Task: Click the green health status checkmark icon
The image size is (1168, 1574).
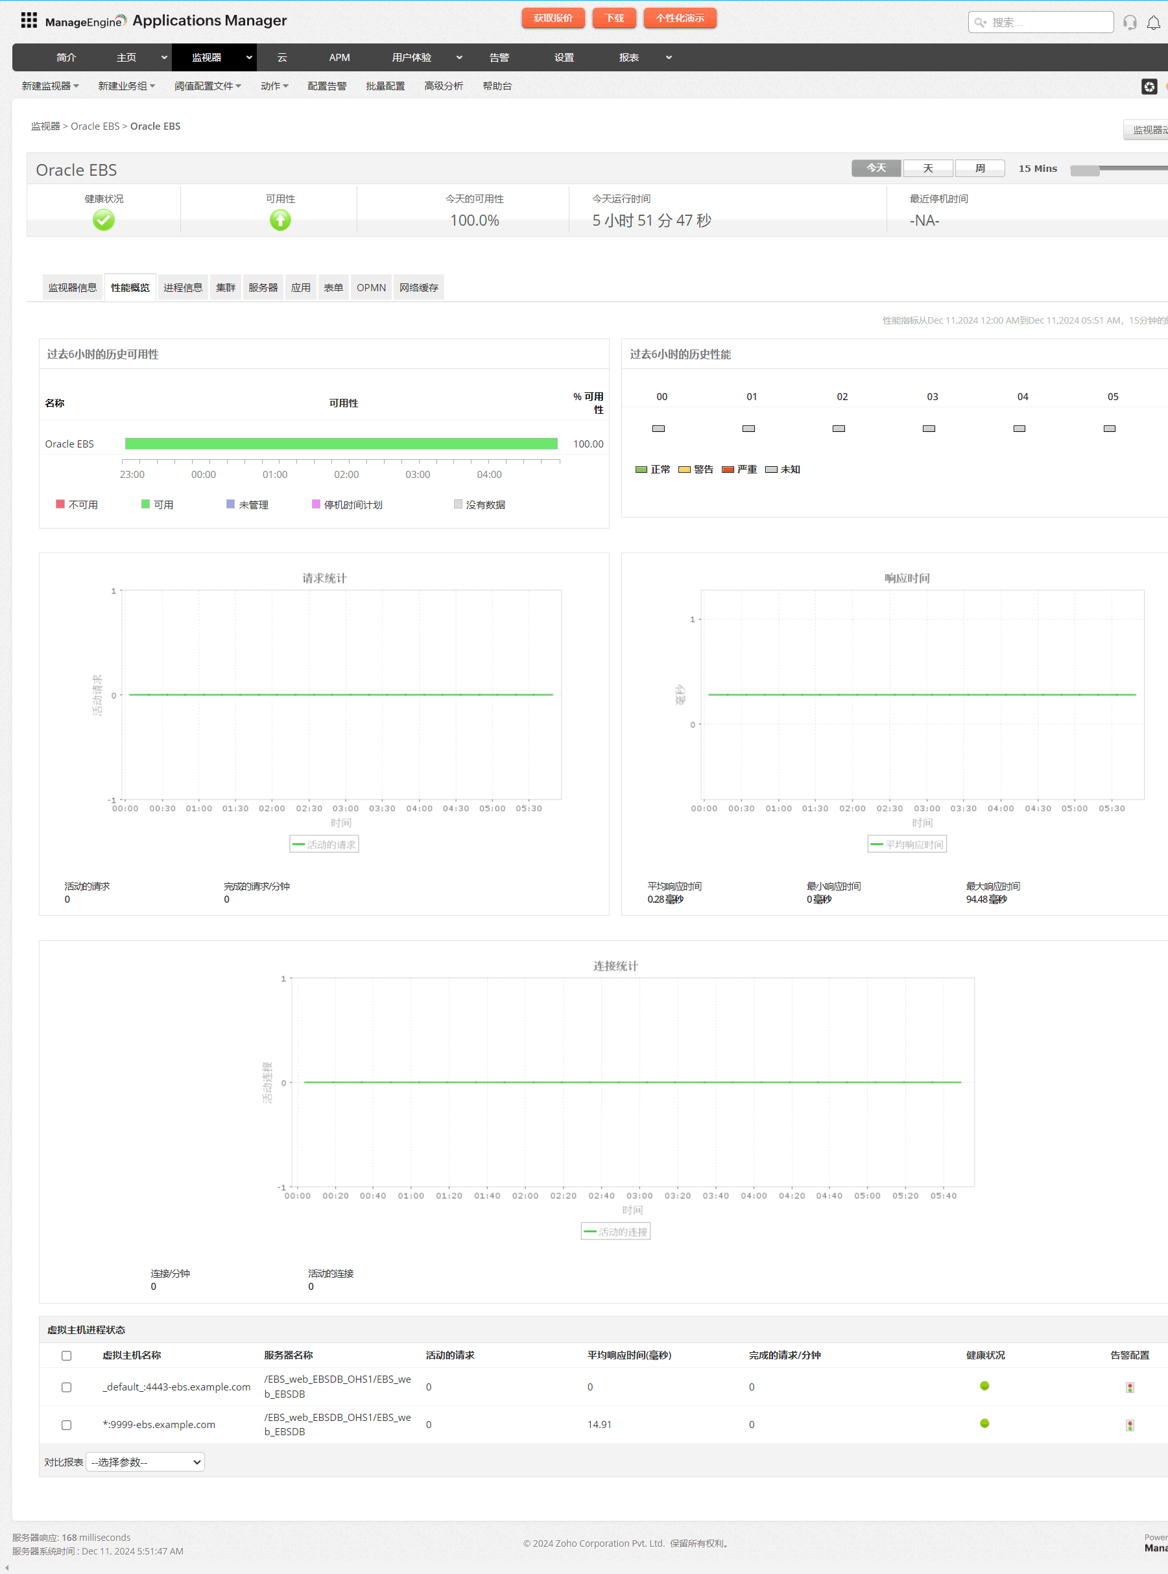Action: click(x=104, y=221)
